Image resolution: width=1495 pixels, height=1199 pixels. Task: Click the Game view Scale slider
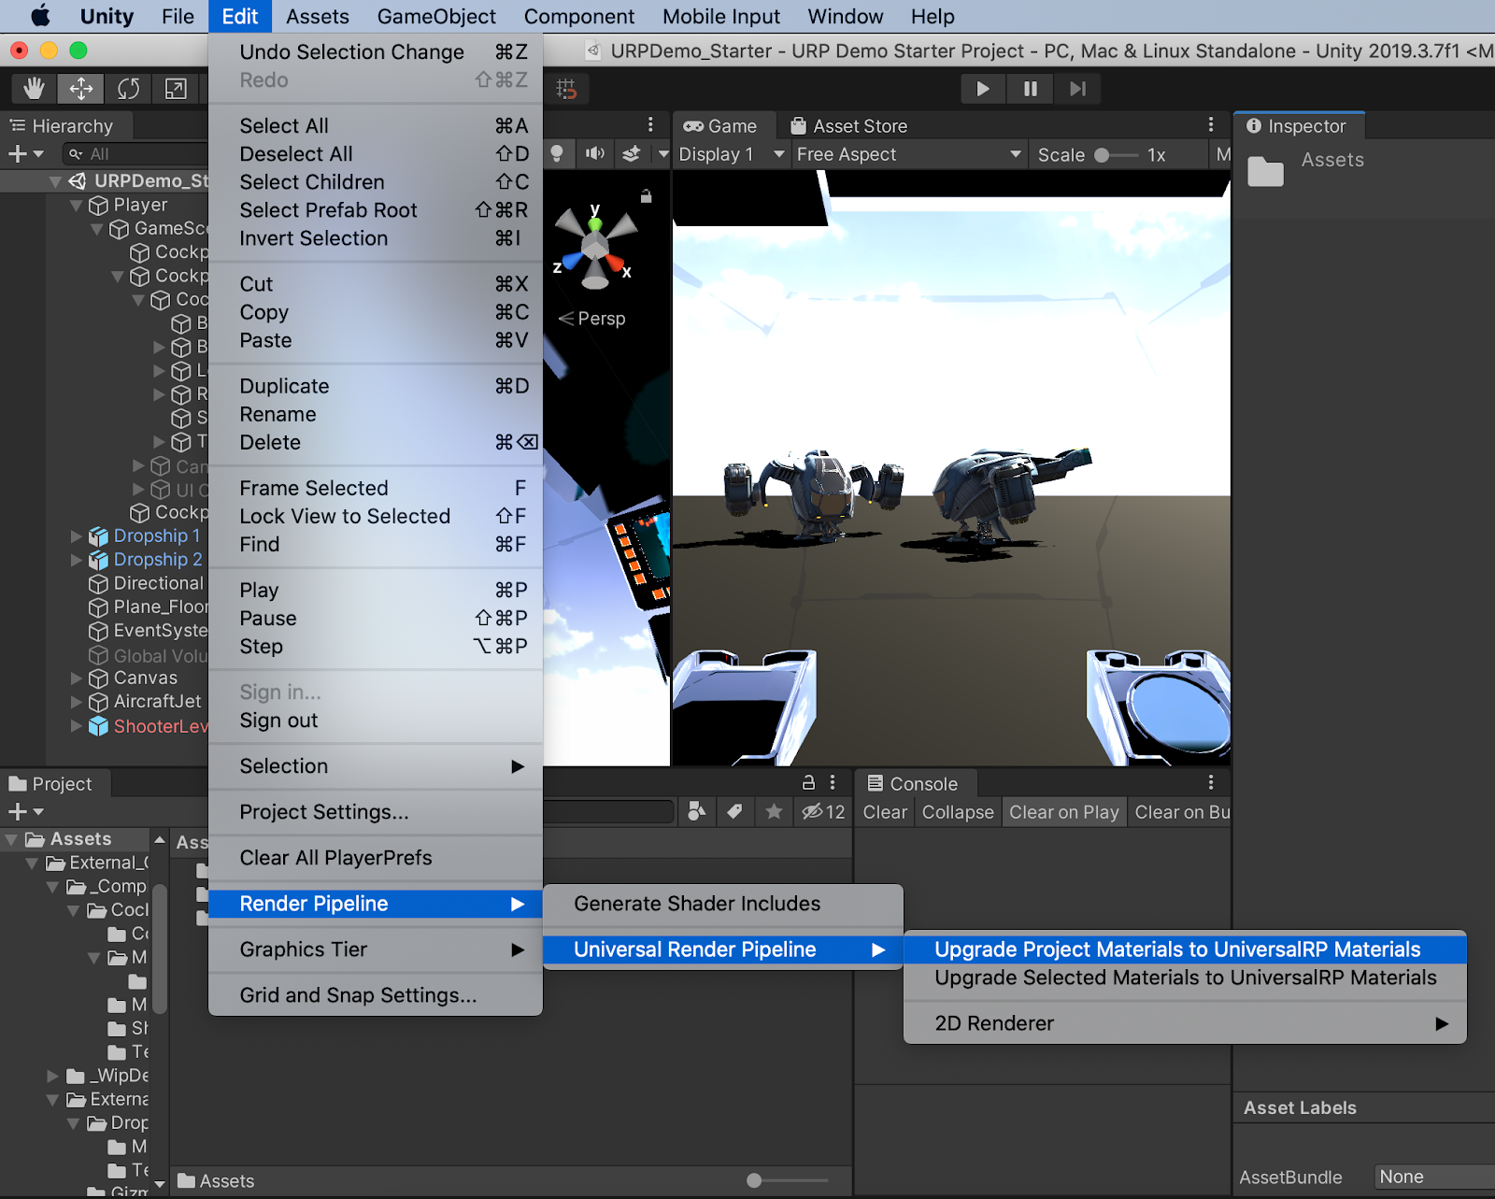[1117, 155]
